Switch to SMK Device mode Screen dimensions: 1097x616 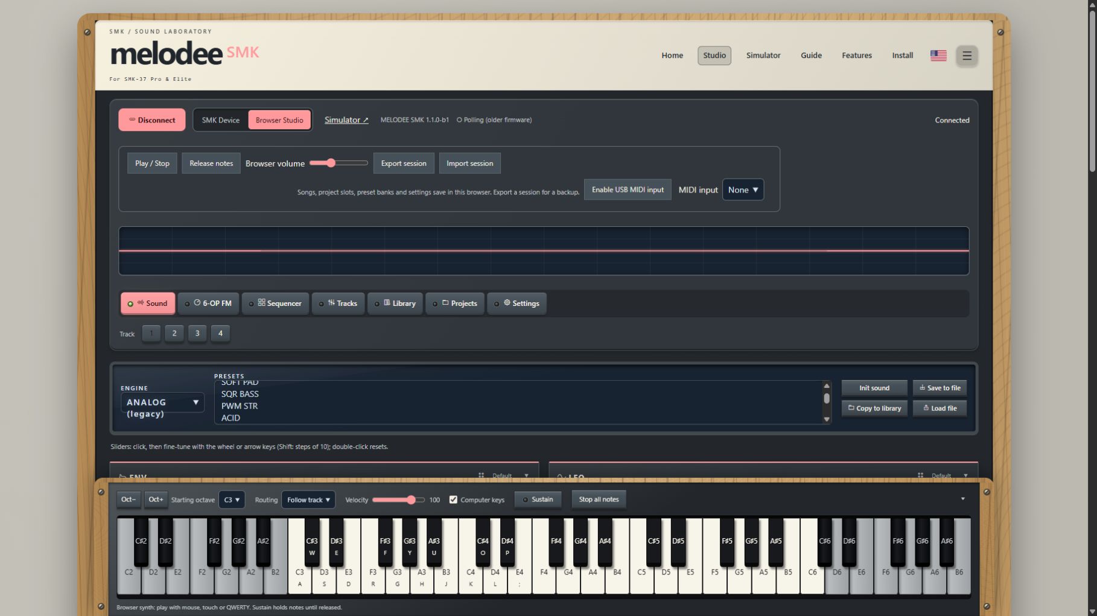[x=220, y=120]
